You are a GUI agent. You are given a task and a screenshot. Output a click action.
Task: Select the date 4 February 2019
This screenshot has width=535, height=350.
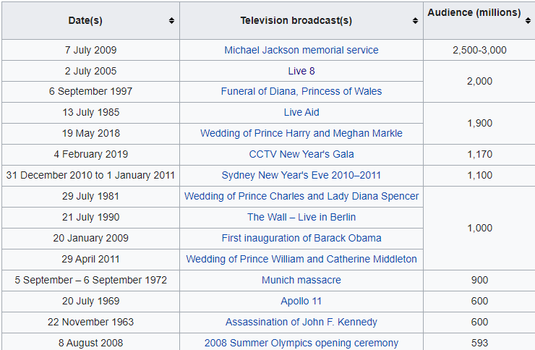coord(91,154)
